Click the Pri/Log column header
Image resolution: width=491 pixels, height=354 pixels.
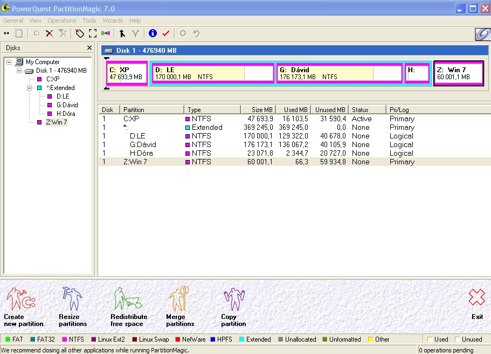(x=438, y=109)
